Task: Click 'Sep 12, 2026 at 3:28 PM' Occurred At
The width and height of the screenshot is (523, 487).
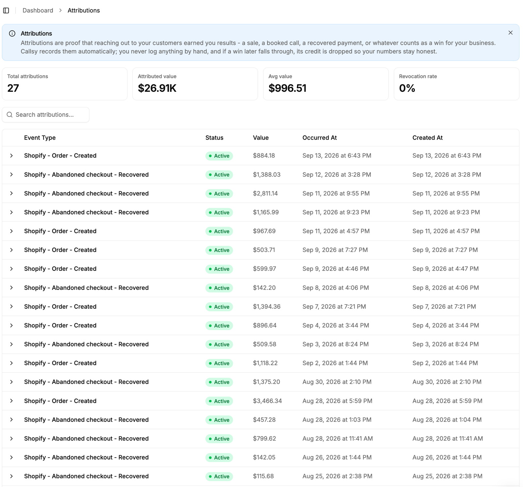Action: (x=337, y=175)
